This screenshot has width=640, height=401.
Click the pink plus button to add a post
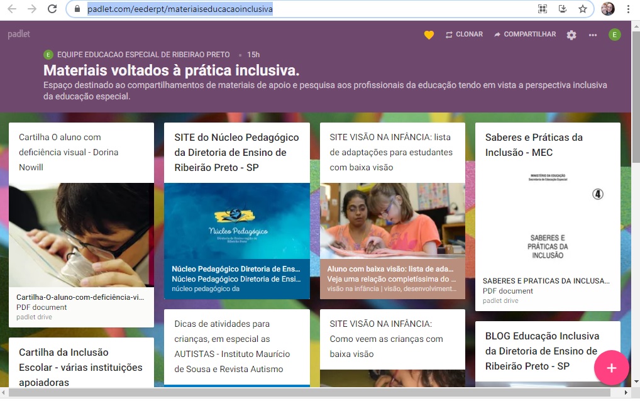(611, 368)
